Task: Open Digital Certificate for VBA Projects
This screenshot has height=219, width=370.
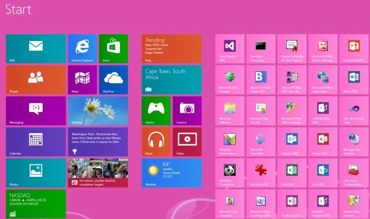Action: (x=292, y=49)
